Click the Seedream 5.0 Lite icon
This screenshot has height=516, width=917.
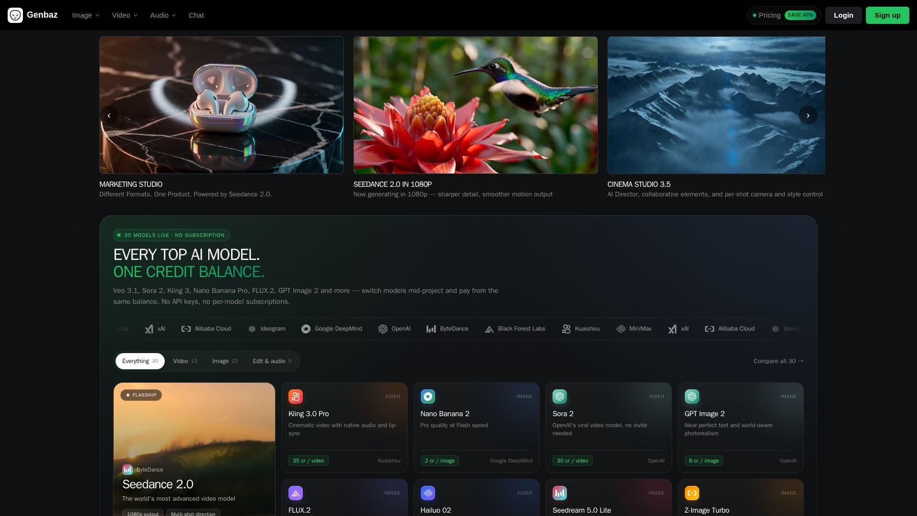560,493
